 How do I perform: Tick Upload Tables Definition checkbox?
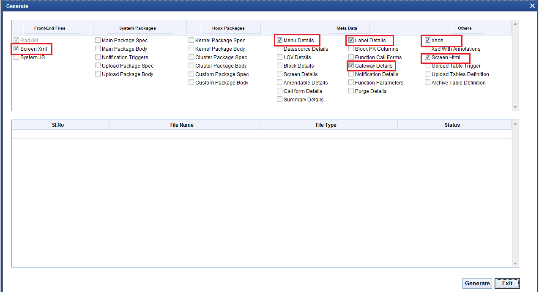428,74
